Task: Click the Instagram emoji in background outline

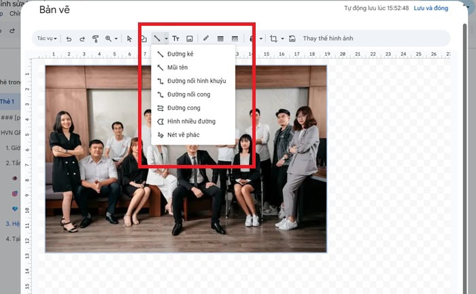Action: click(x=14, y=194)
